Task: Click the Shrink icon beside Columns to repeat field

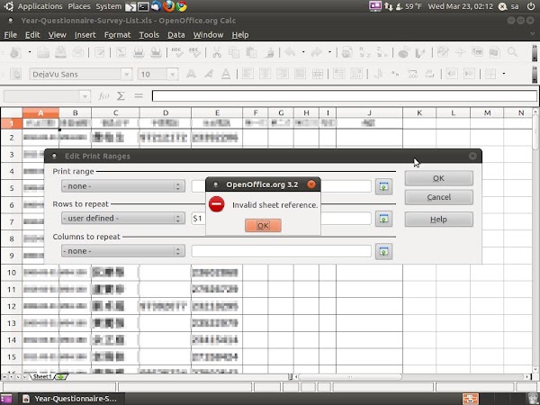Action: click(383, 251)
